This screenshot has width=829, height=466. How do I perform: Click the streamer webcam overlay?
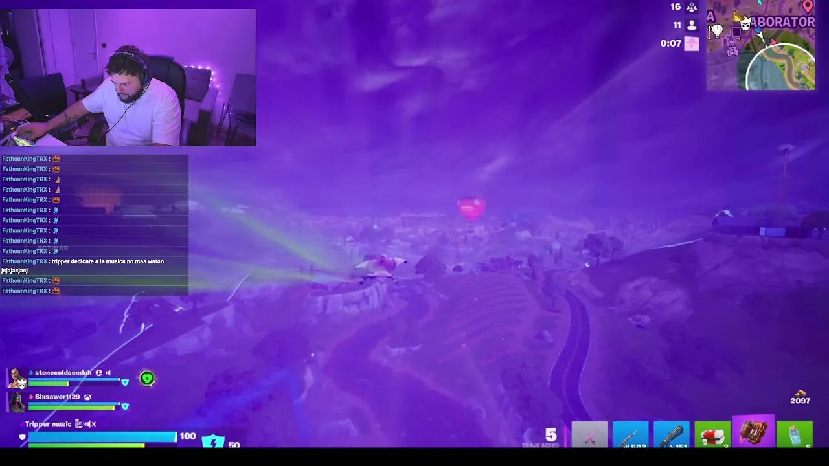coord(128,78)
